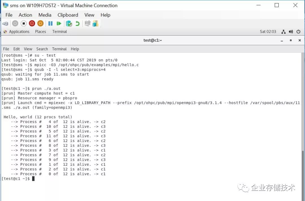
Task: Open the terminal's Search menu
Action: tap(42, 49)
